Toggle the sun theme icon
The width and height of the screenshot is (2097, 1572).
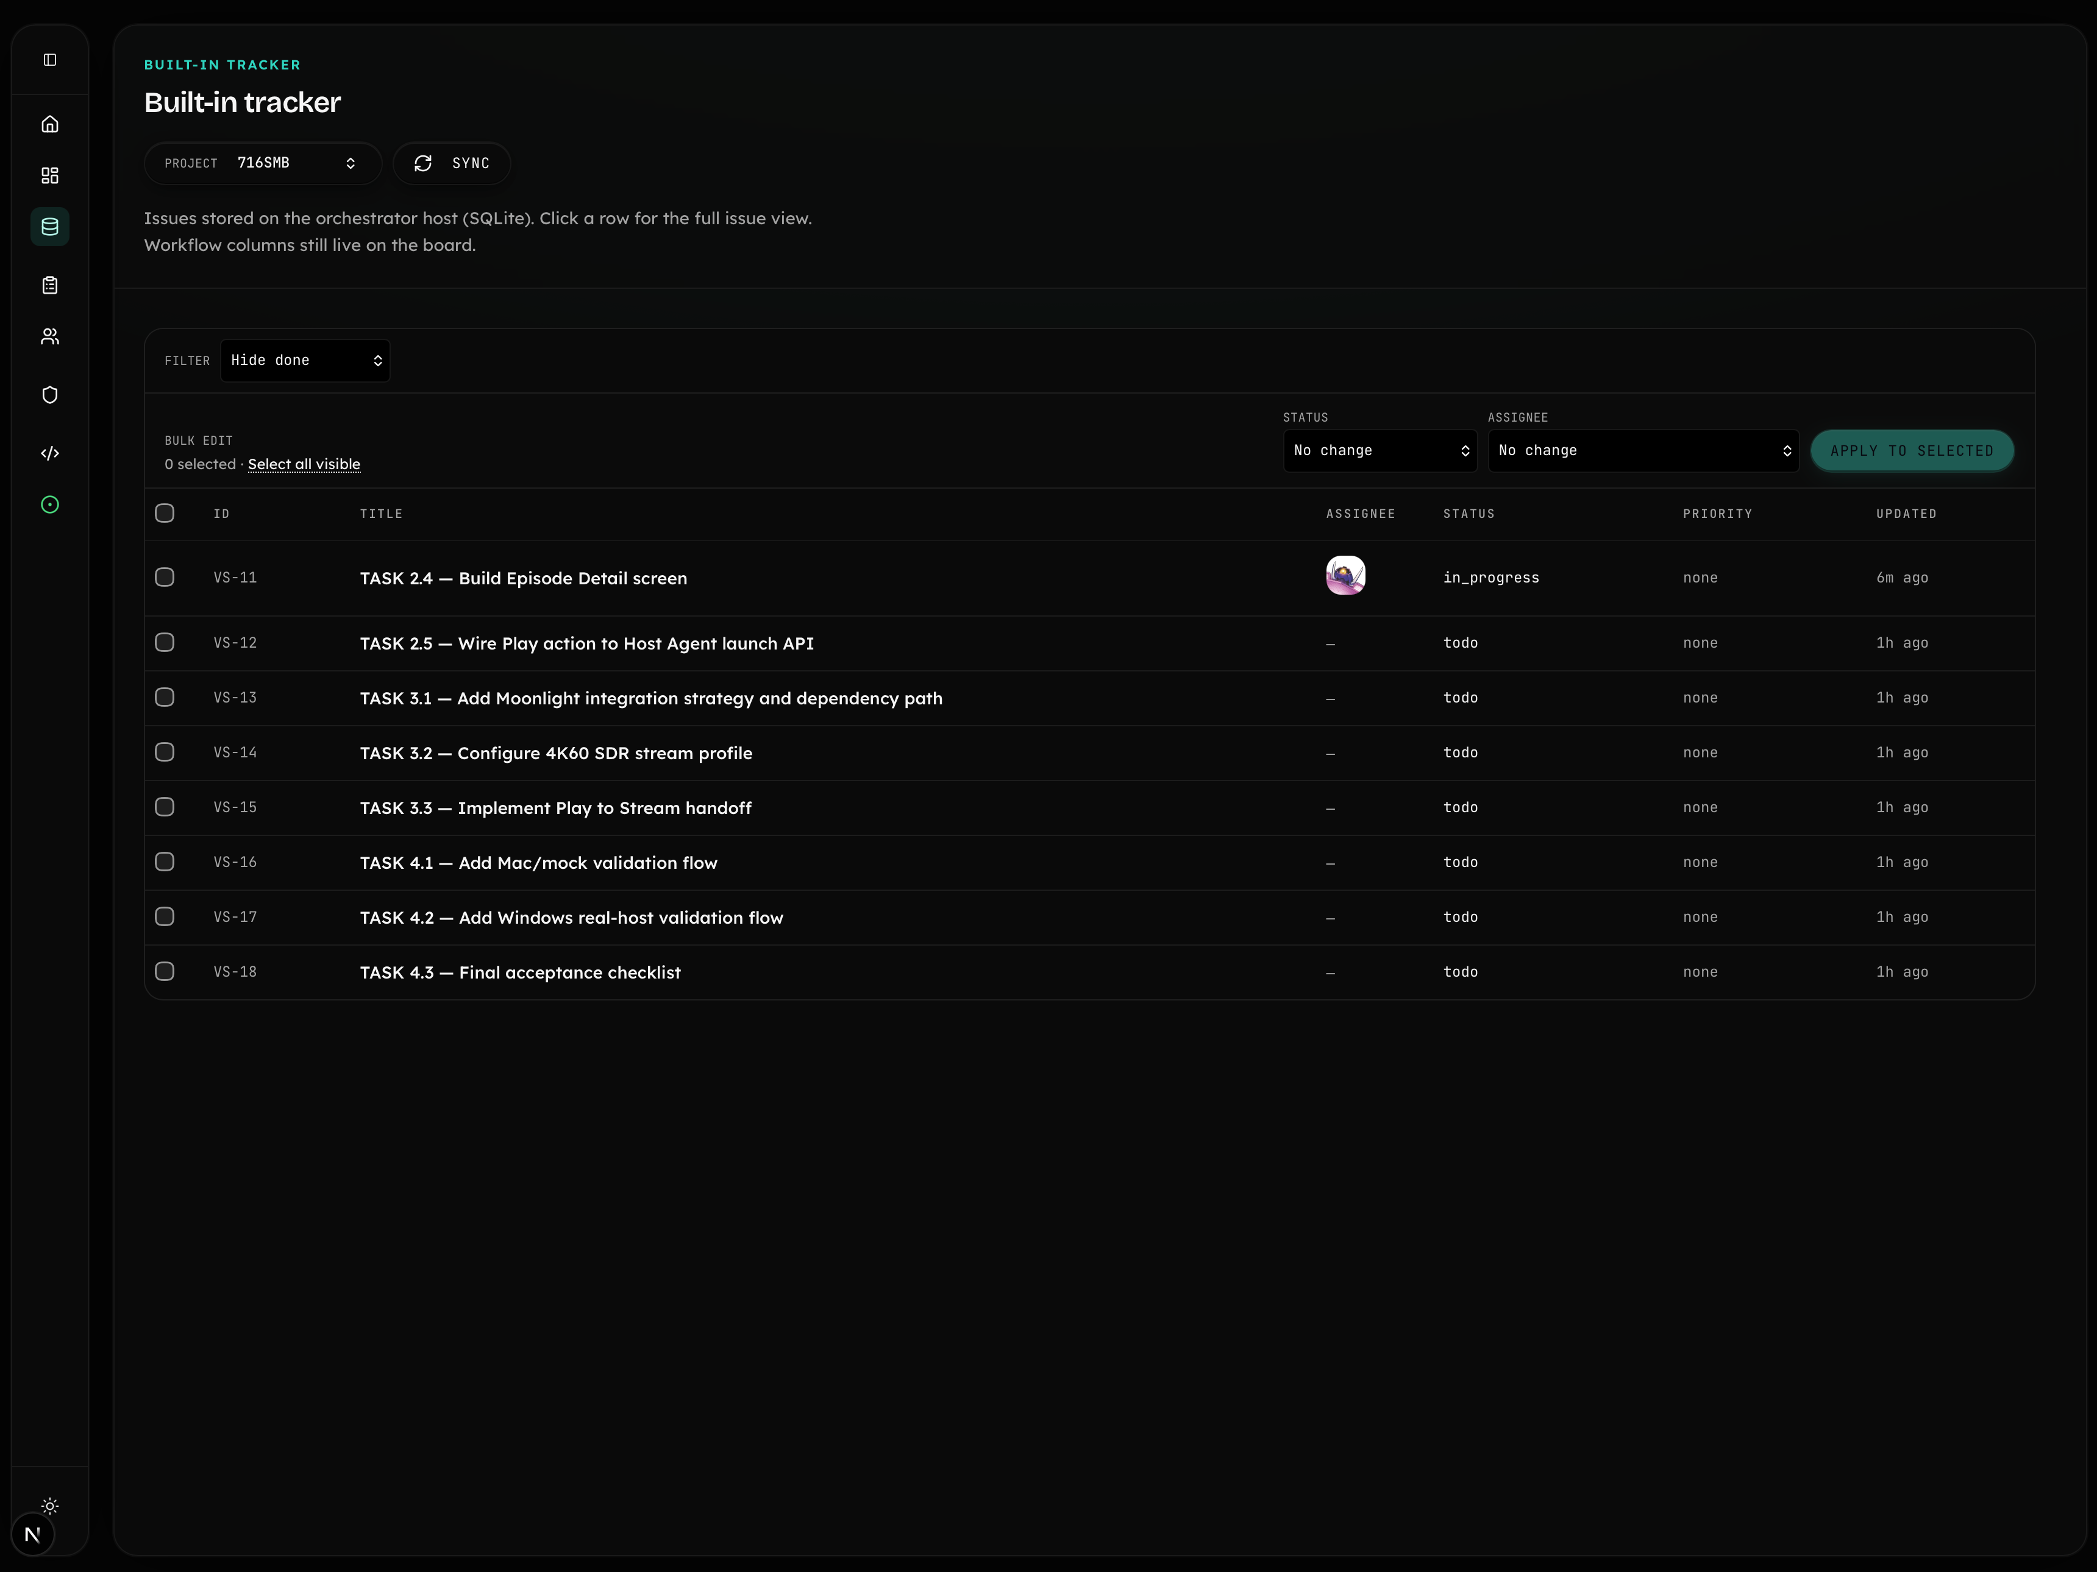50,1506
